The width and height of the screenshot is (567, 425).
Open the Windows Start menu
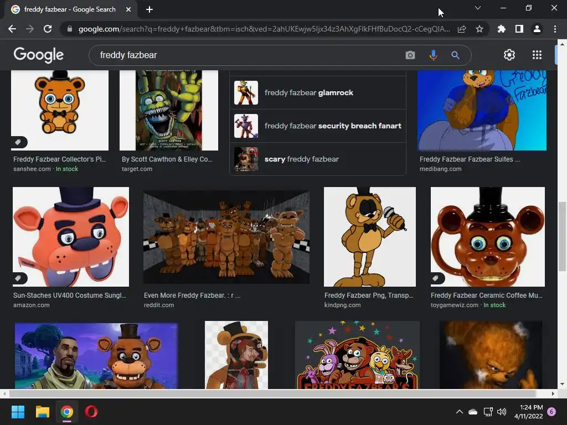click(x=18, y=412)
